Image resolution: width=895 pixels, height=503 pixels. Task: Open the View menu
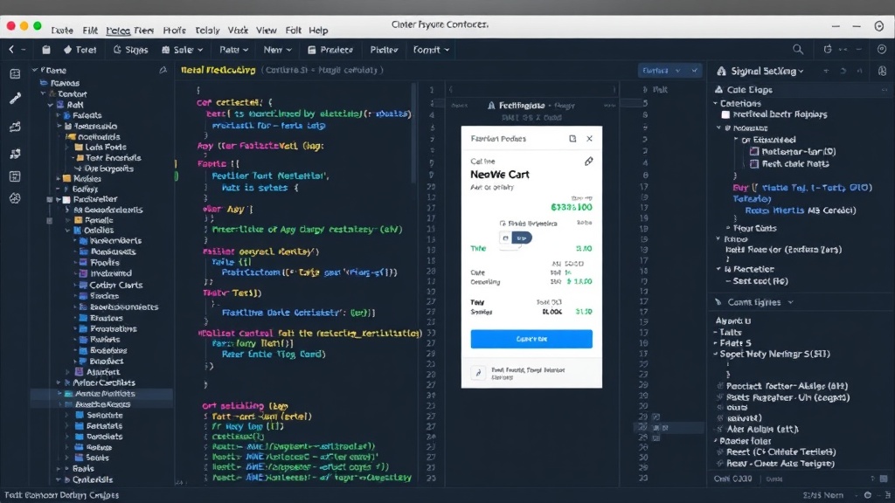(x=266, y=31)
